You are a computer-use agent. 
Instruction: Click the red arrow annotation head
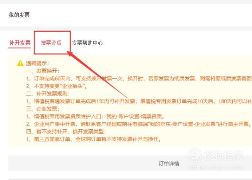[70, 54]
